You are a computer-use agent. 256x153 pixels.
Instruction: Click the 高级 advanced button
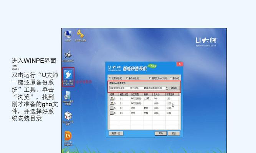pos(116,133)
